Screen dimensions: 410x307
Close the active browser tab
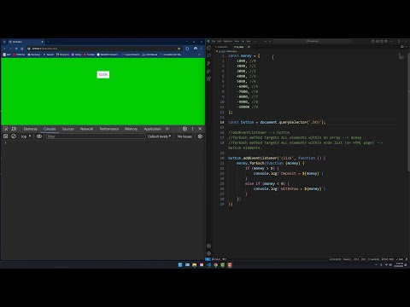pos(42,42)
